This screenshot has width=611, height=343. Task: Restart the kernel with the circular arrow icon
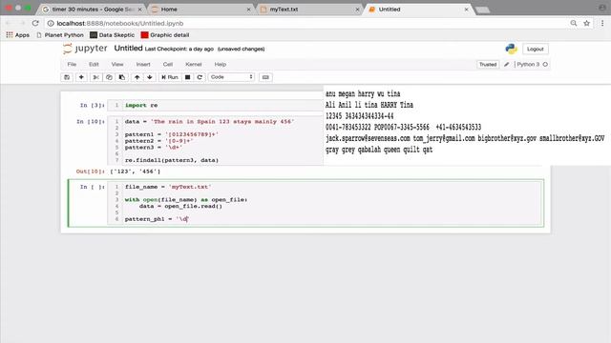coord(200,77)
